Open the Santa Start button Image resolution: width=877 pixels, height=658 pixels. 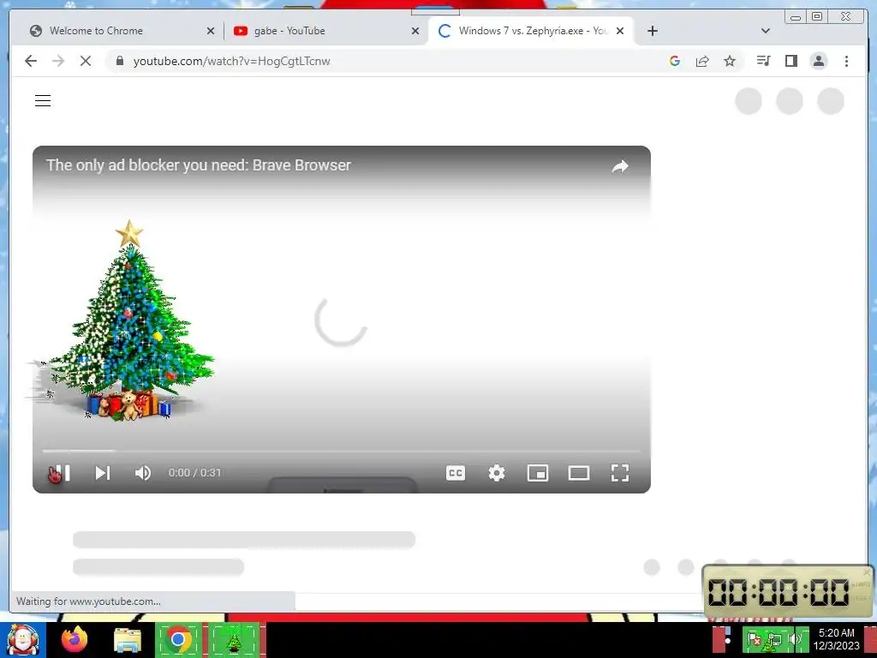(23, 639)
